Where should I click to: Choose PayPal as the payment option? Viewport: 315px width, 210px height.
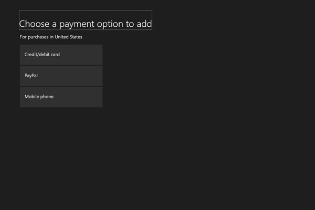click(61, 76)
